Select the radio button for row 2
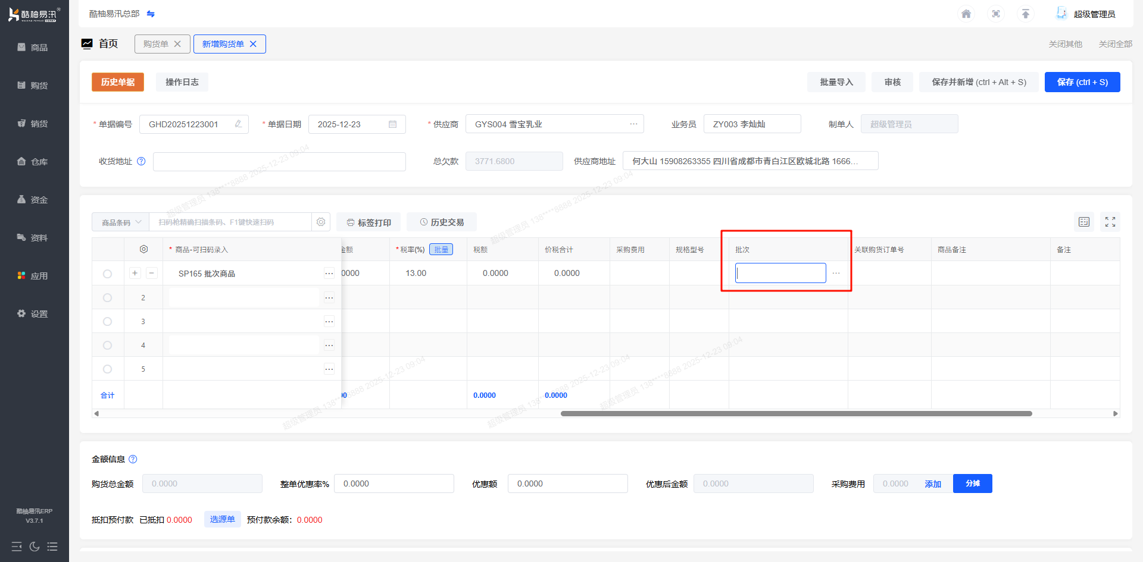The image size is (1143, 562). [107, 297]
